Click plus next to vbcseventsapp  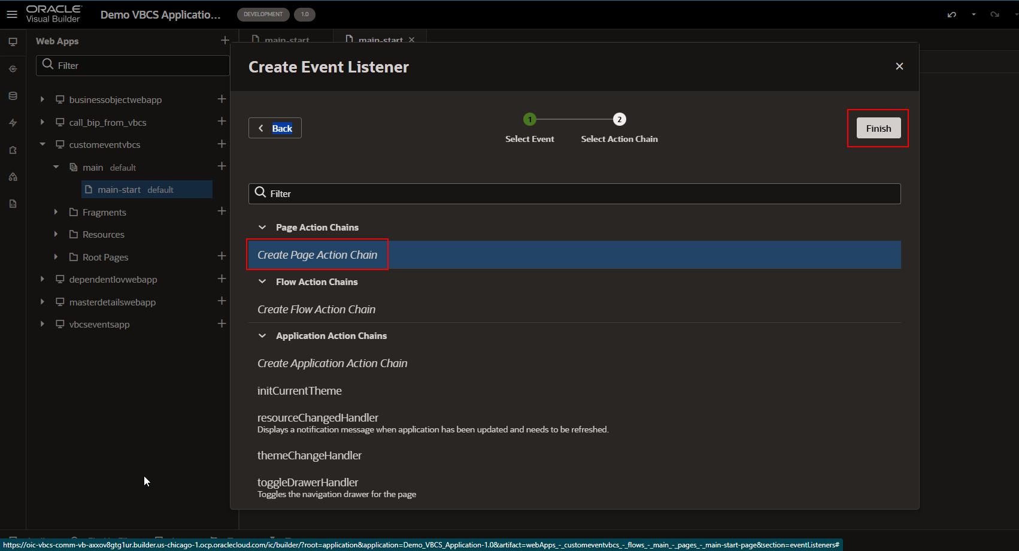222,323
